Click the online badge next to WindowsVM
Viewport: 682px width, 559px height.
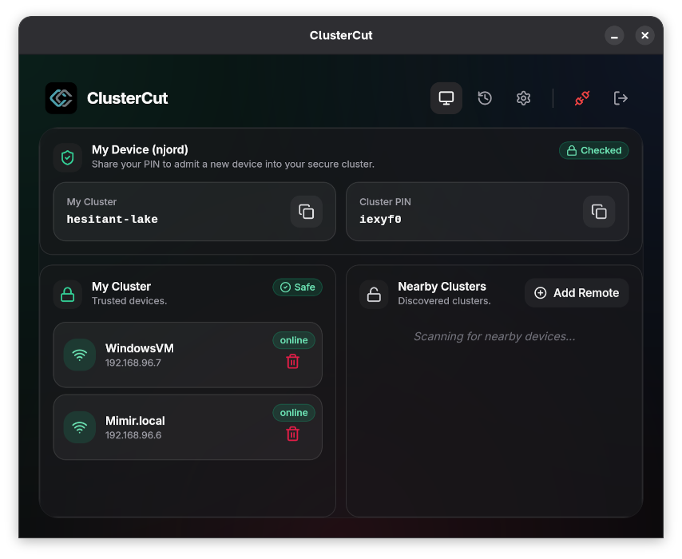point(294,339)
